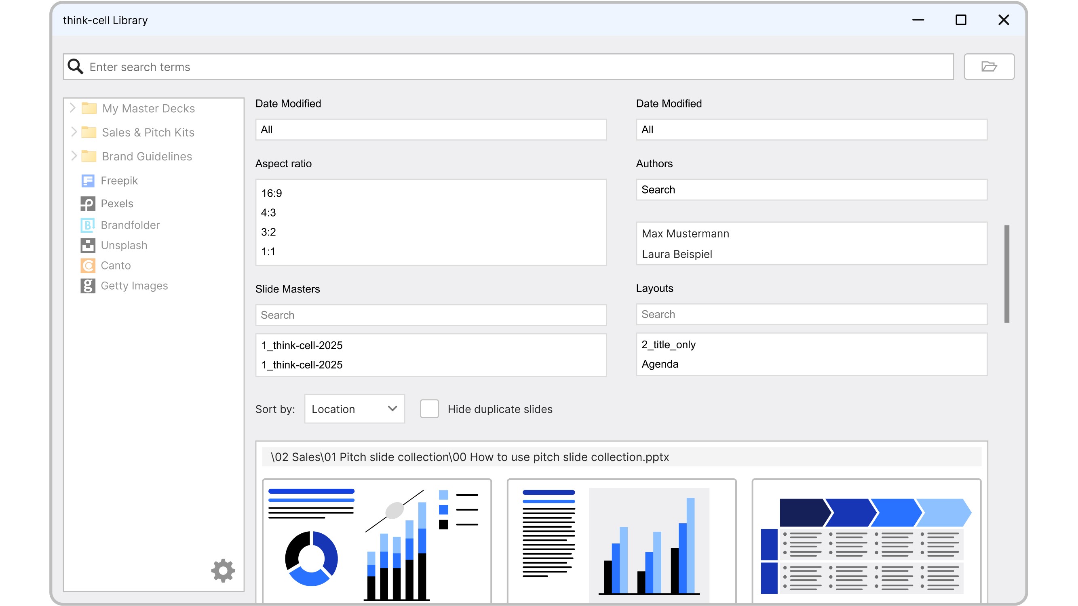The image size is (1078, 606).
Task: Click the Freepik source icon
Action: [x=87, y=181]
